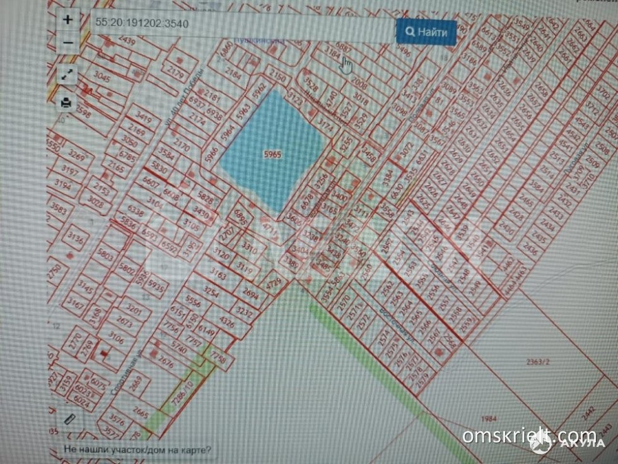Click the pencil draw tool icon
The image size is (618, 464).
69,420
